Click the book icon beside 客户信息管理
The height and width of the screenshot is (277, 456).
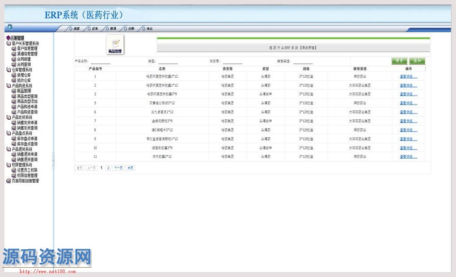pos(14,49)
